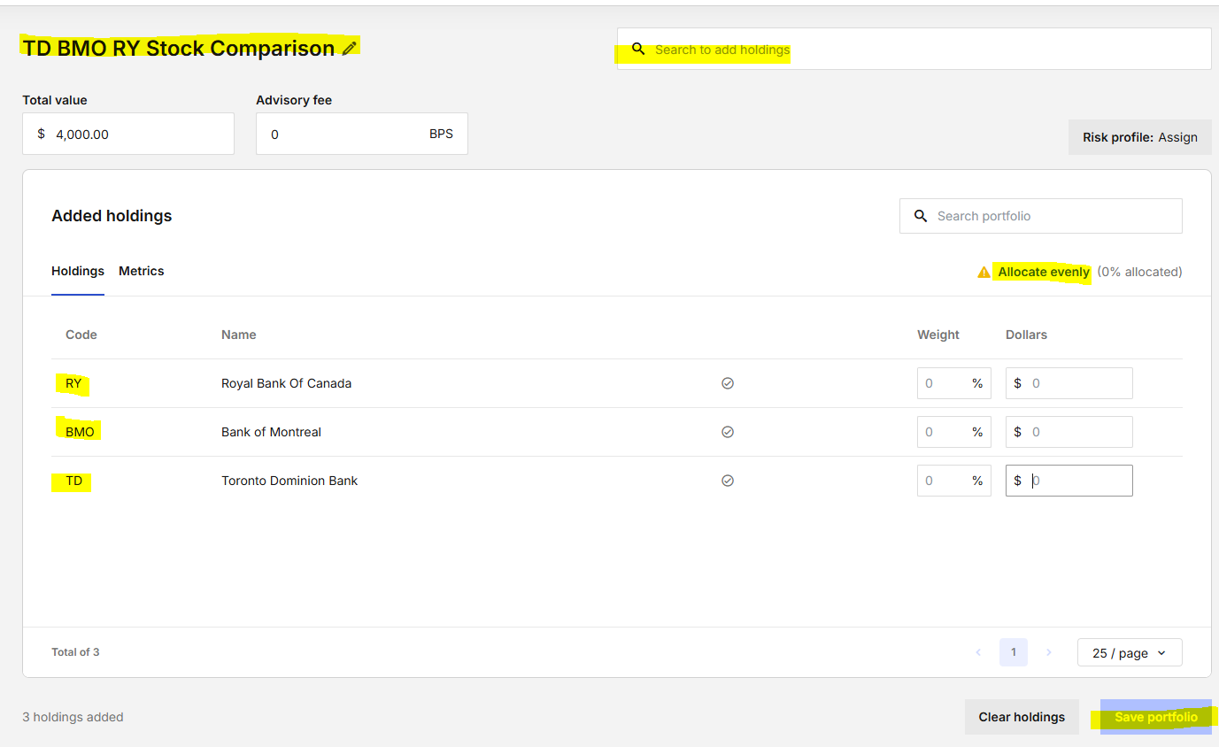Click the (0% allocated) text
This screenshot has width=1219, height=747.
pos(1139,272)
